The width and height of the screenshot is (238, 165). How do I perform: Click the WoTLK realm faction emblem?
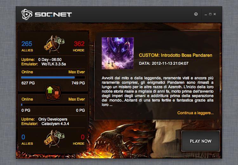click(54, 44)
